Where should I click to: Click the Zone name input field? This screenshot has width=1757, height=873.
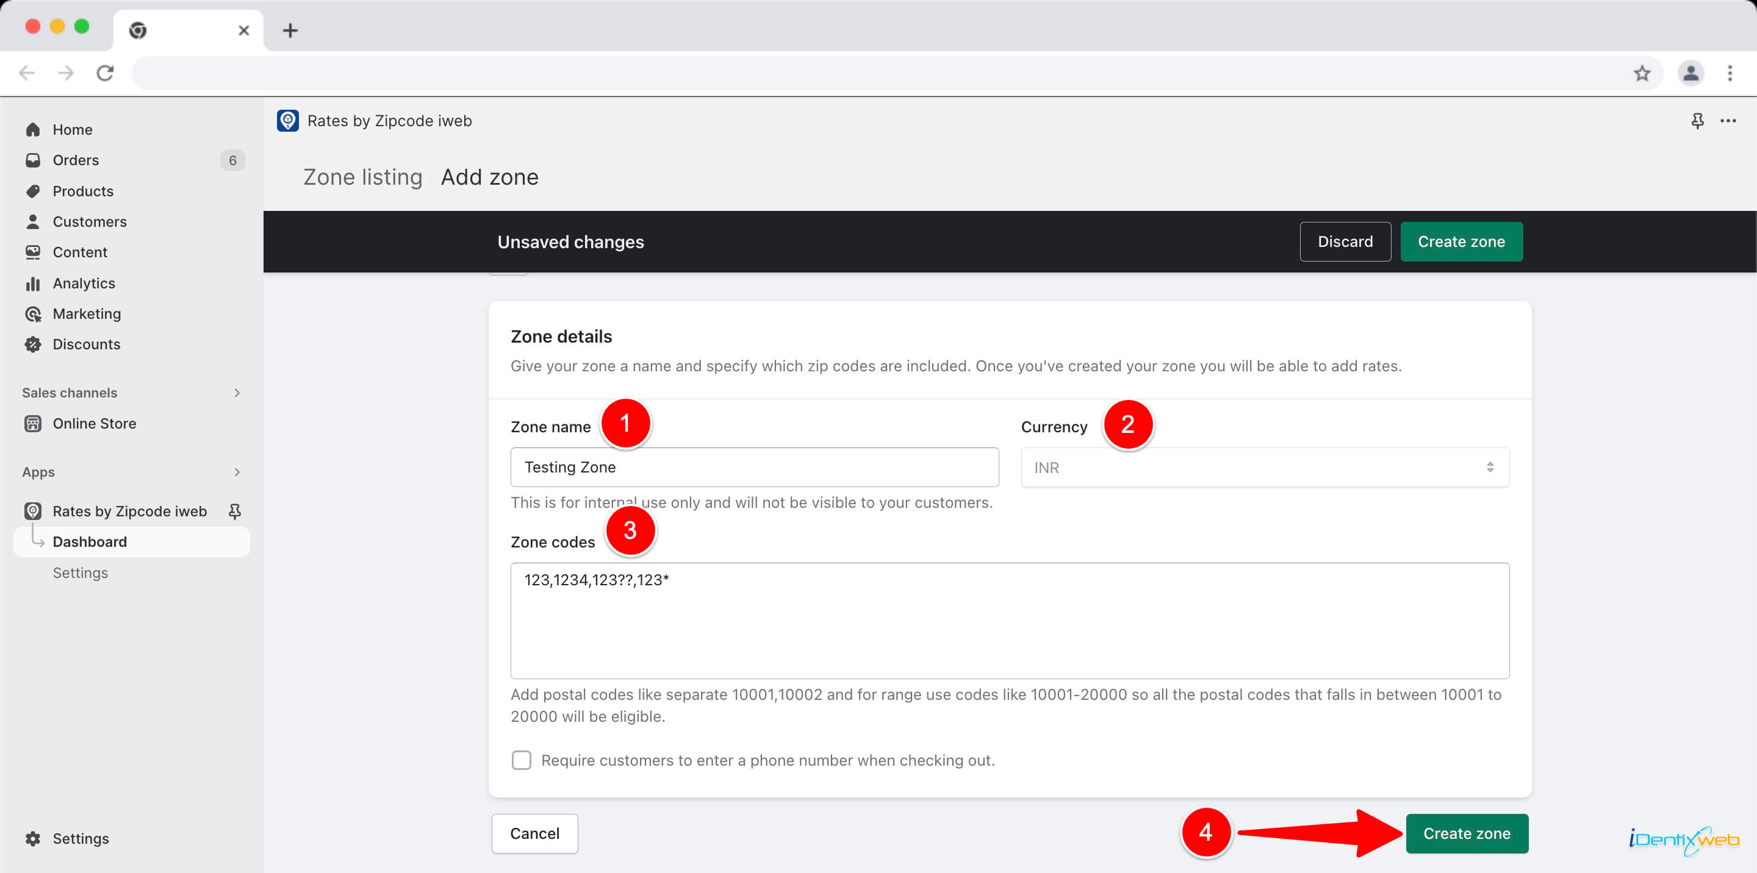coord(755,468)
